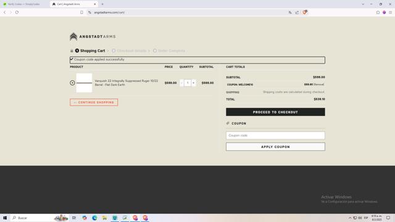Click Continue Shopping button
395x222 pixels.
click(94, 102)
